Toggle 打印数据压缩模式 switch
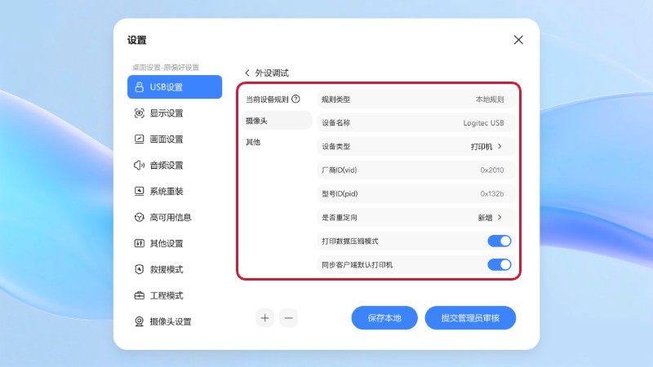The image size is (653, 367). click(500, 241)
